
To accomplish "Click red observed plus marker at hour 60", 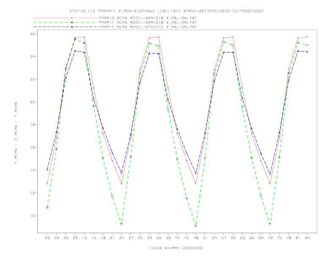I will [233, 37].
